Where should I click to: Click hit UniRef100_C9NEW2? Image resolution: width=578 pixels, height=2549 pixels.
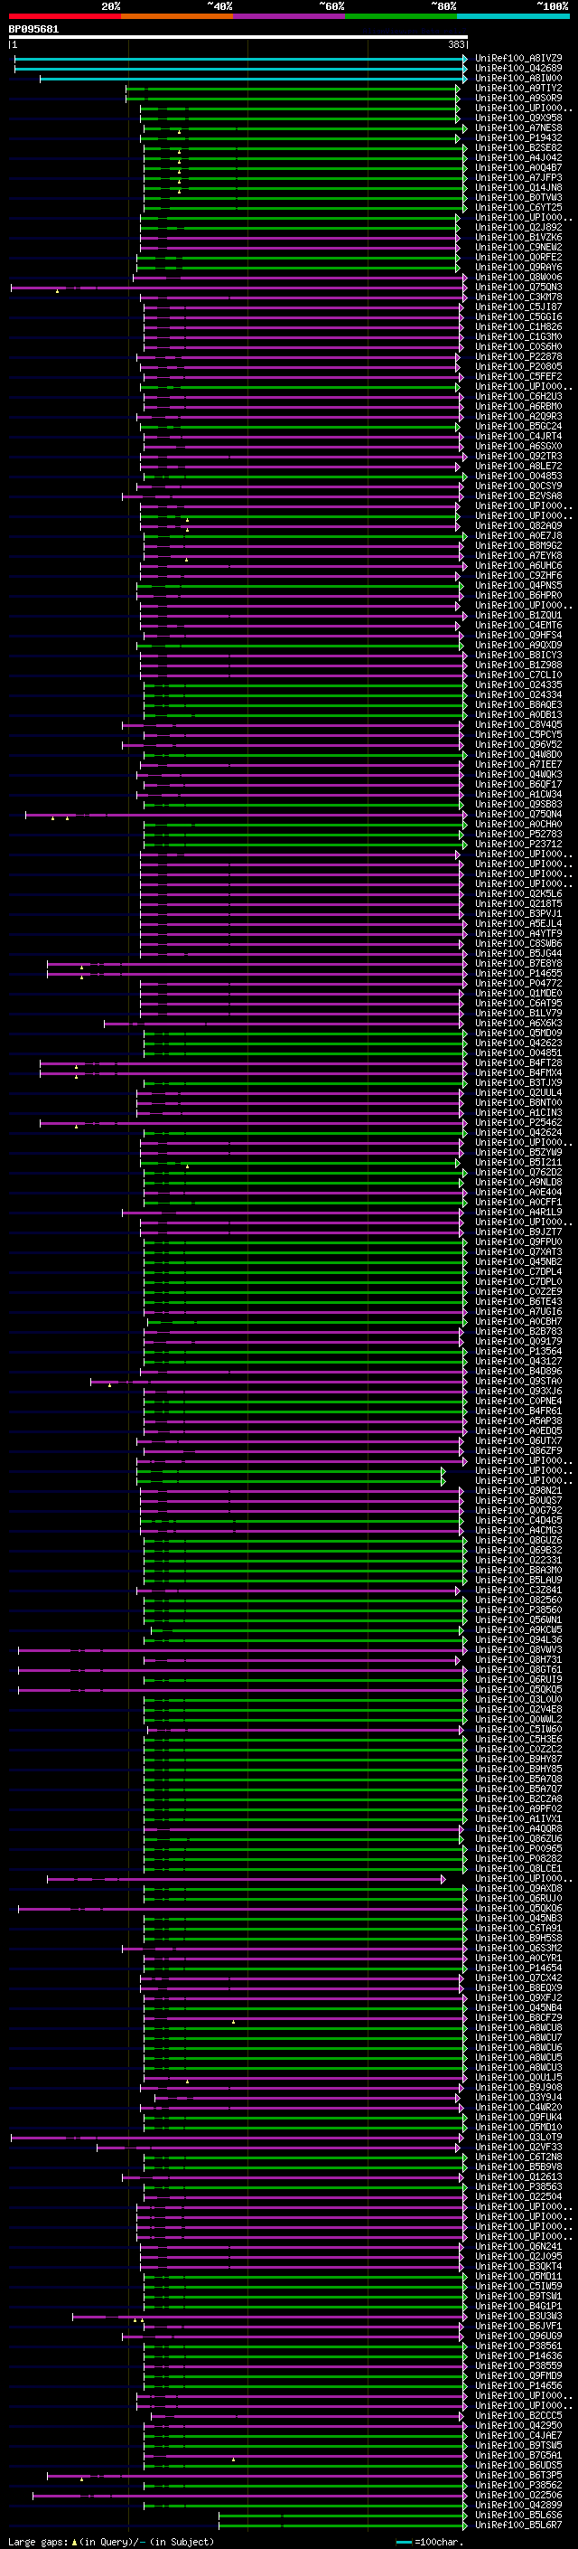pos(518,248)
